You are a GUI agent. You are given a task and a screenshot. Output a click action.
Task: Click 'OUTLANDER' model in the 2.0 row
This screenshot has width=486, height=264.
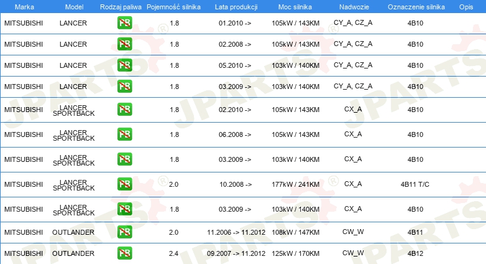pos(73,232)
